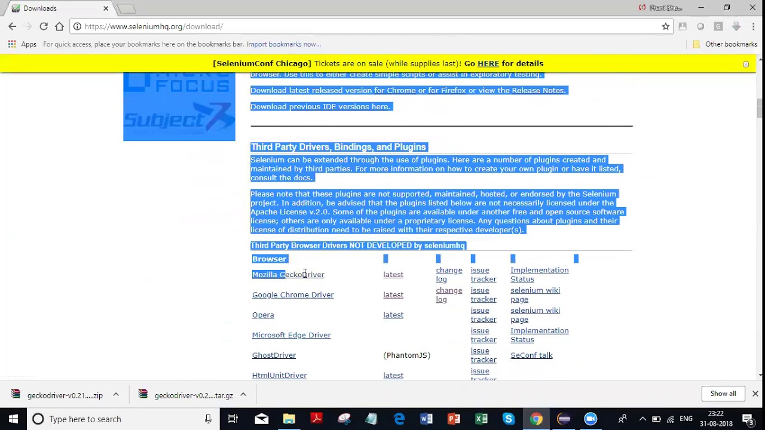Image resolution: width=765 pixels, height=430 pixels.
Task: Reload the Selenium download page
Action: [44, 26]
